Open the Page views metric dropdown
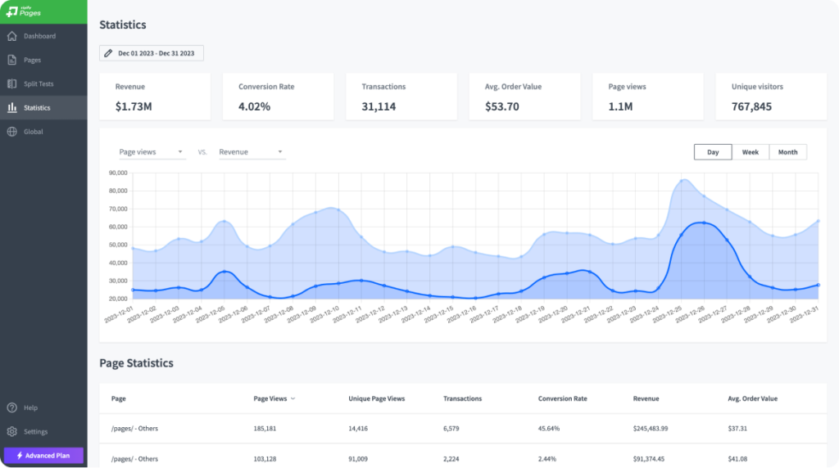Image resolution: width=839 pixels, height=468 pixels. point(152,152)
